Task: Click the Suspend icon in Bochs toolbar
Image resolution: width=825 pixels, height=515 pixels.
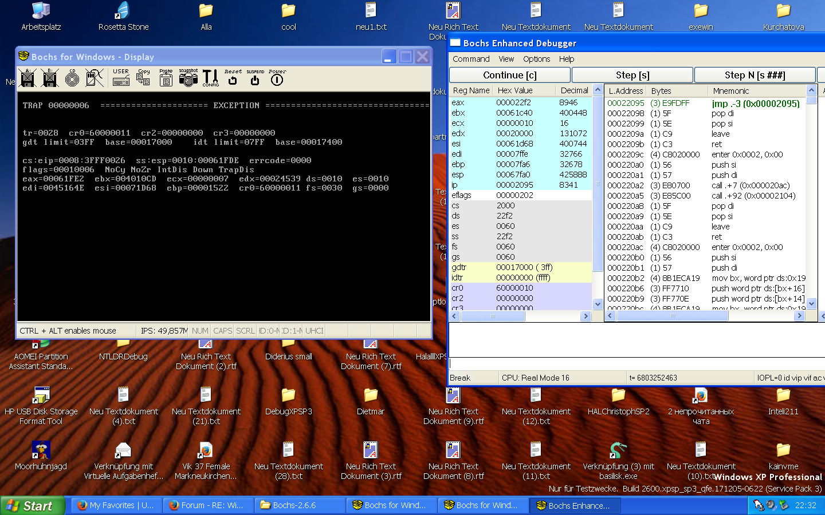Action: point(255,78)
